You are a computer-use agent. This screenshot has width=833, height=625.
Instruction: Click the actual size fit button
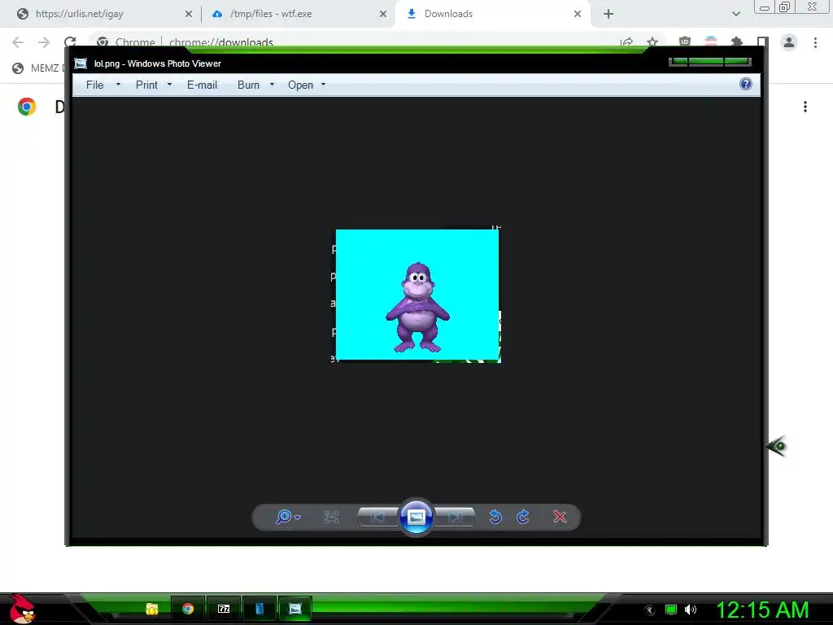point(332,517)
